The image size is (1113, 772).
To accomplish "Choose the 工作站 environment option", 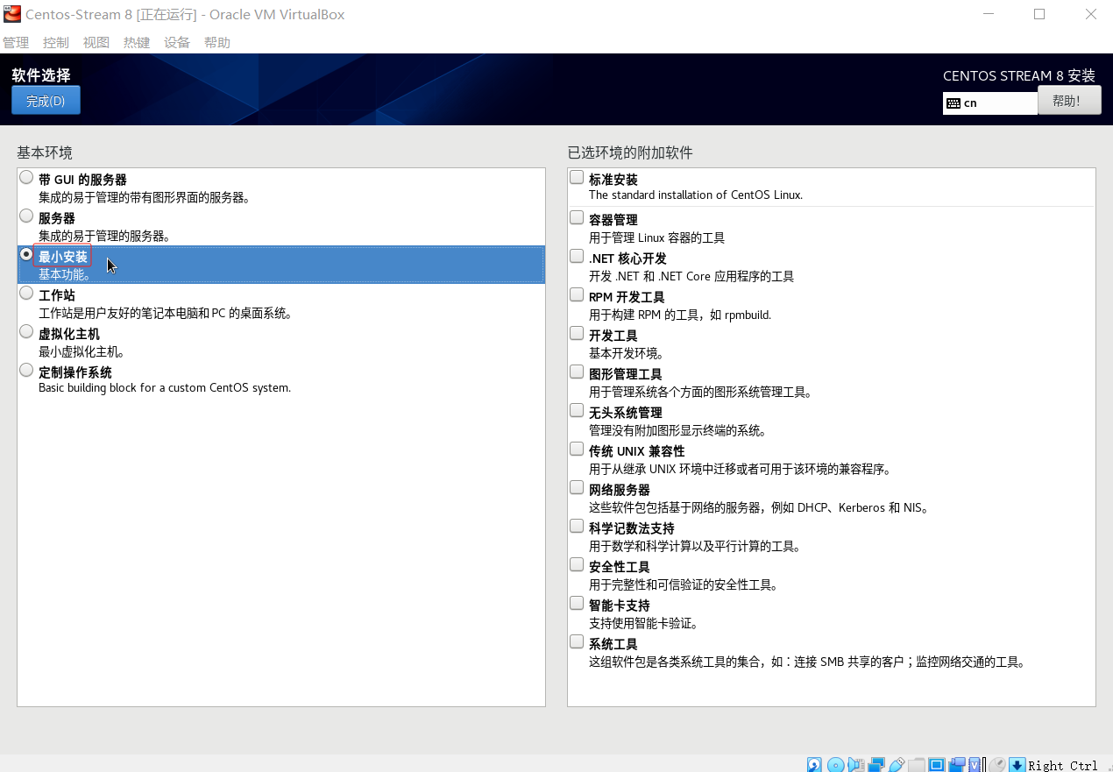I will point(26,294).
